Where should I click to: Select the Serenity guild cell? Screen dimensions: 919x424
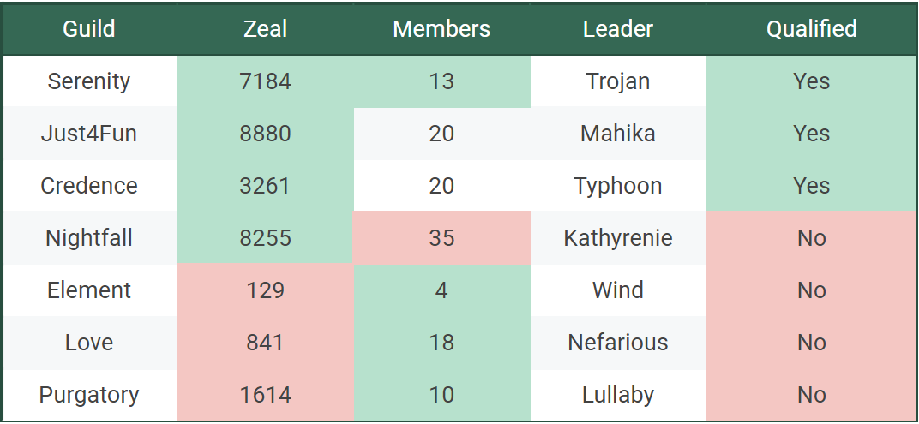pos(89,81)
